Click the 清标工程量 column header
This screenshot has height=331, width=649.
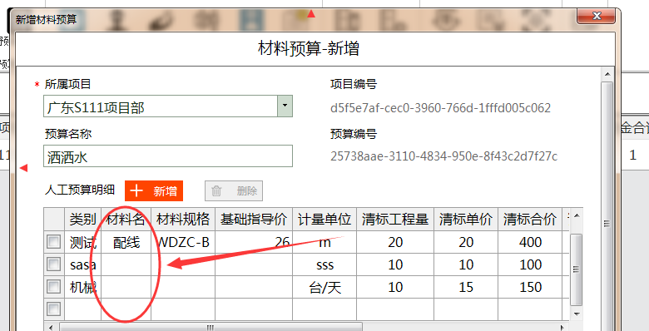(395, 219)
